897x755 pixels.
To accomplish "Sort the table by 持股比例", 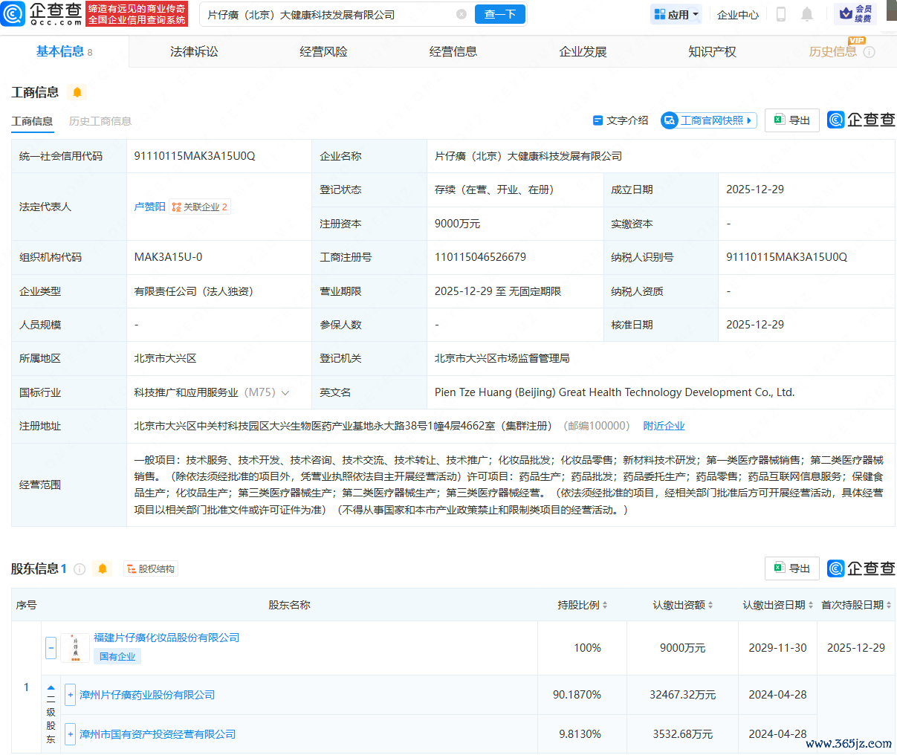I will coord(583,605).
